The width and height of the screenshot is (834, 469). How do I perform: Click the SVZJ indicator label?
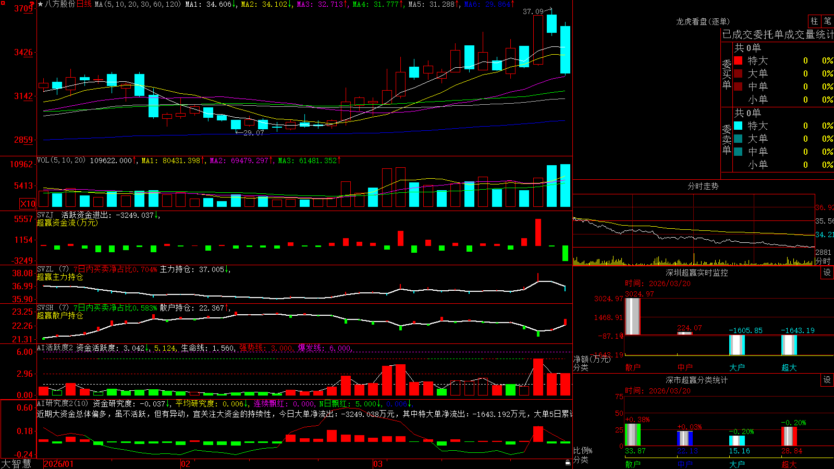click(x=45, y=215)
